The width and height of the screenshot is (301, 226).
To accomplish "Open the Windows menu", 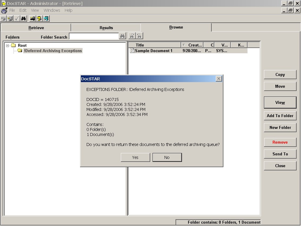I will pos(52,10).
